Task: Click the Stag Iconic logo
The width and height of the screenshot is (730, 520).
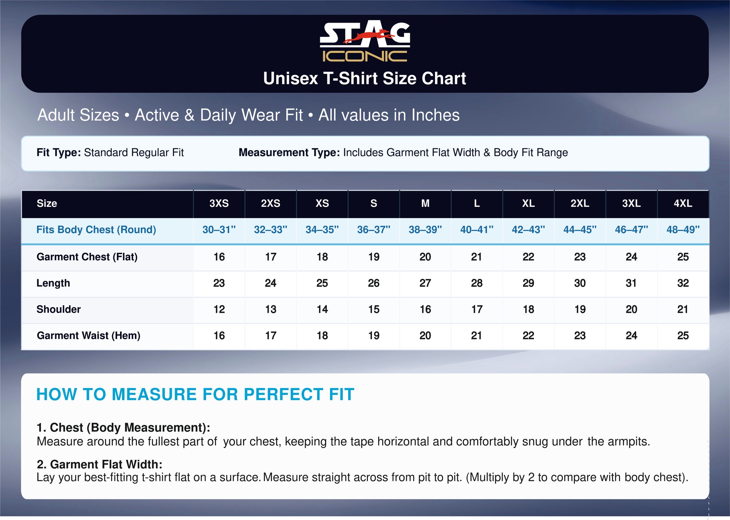Action: (x=365, y=41)
